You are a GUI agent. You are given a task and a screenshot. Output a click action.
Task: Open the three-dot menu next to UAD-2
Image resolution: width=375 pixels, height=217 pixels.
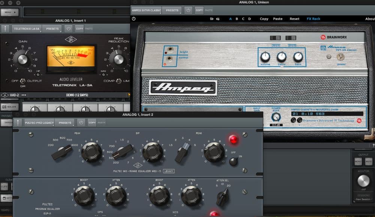(x=24, y=95)
